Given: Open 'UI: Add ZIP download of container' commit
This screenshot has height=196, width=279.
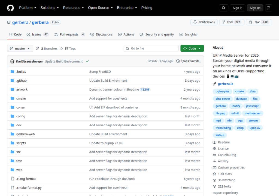Looking at the screenshot, I should [114, 107].
